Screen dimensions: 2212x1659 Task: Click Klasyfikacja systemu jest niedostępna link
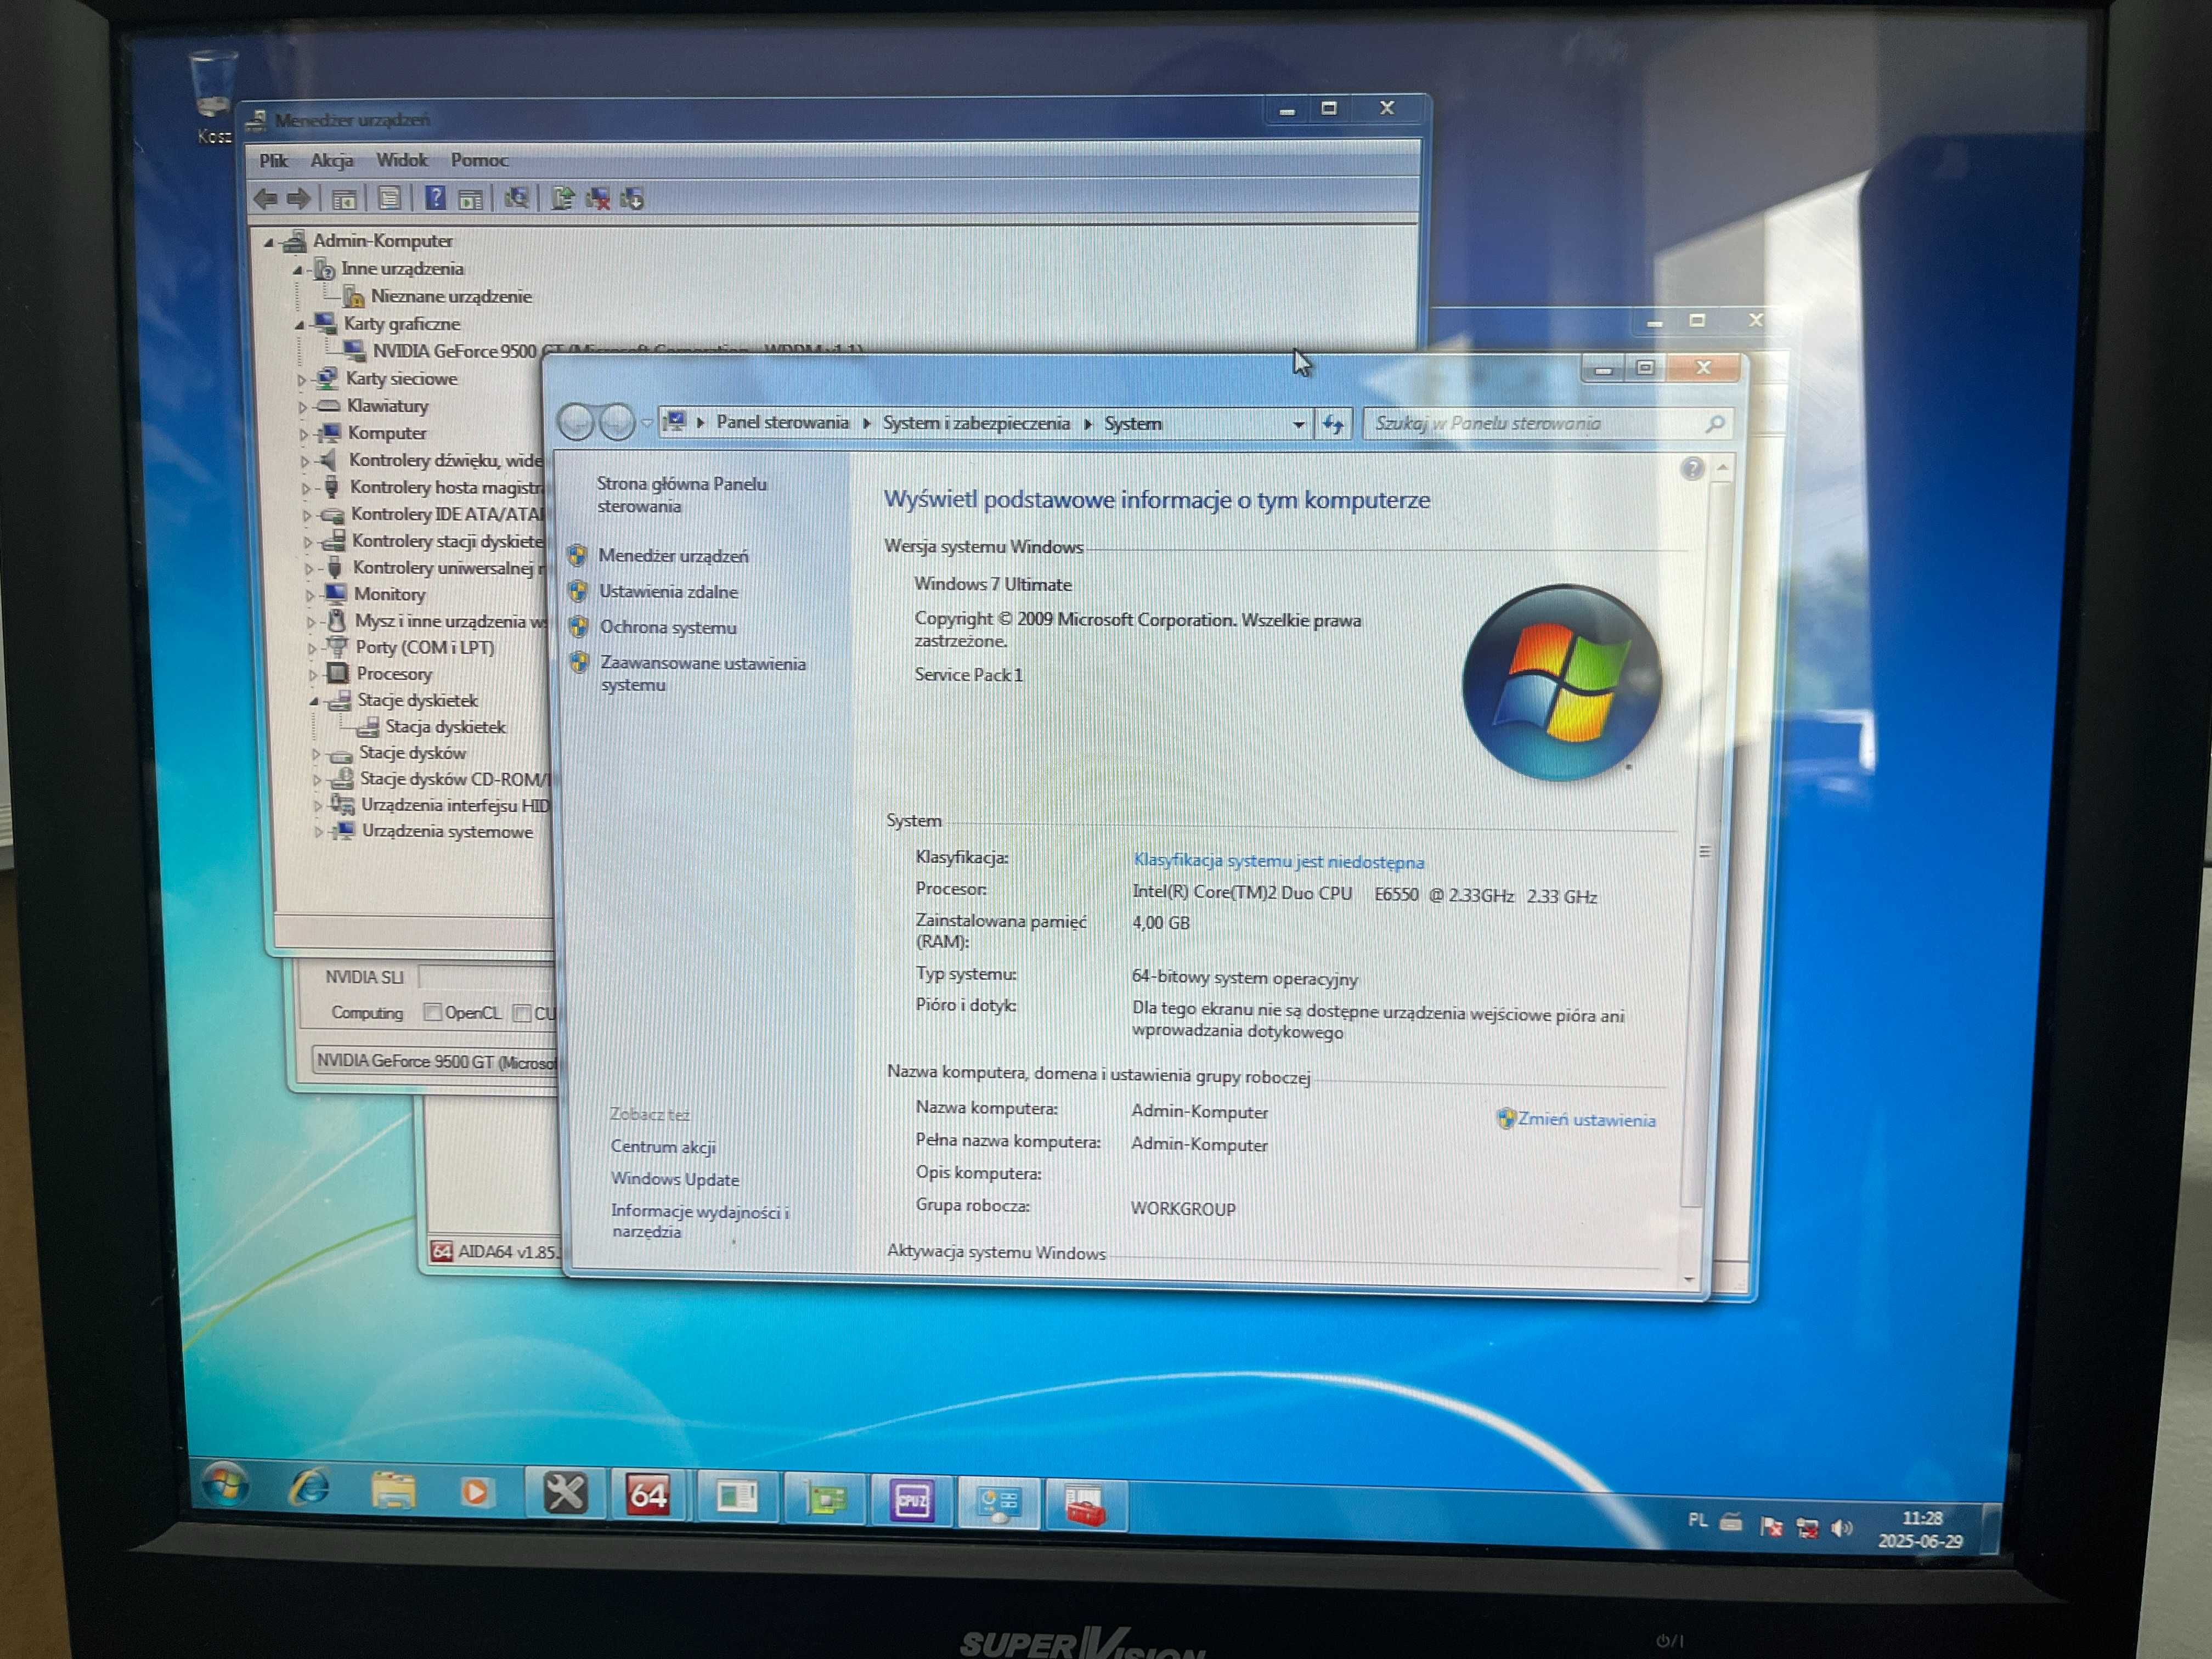[1278, 861]
